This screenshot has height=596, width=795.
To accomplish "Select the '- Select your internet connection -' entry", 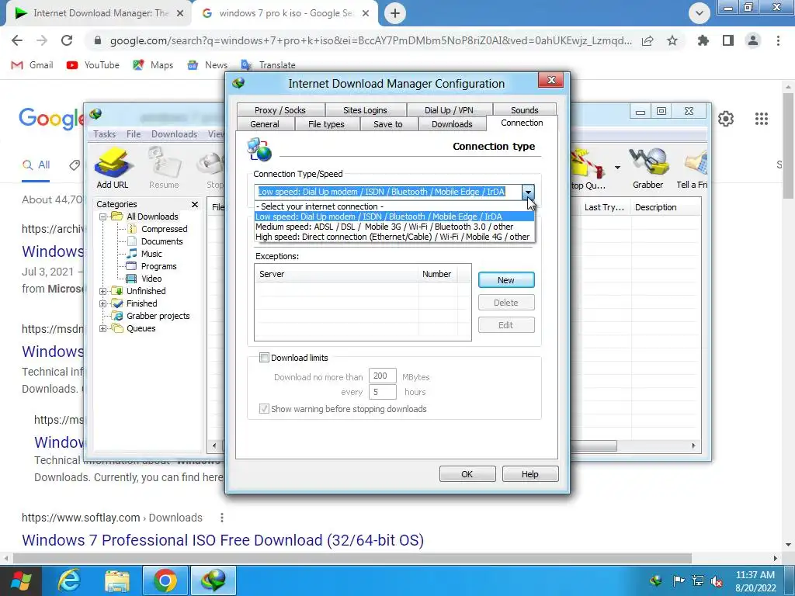I will coord(394,206).
